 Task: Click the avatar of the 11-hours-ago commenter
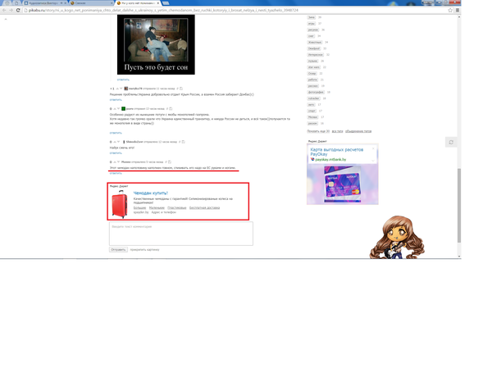click(x=125, y=89)
